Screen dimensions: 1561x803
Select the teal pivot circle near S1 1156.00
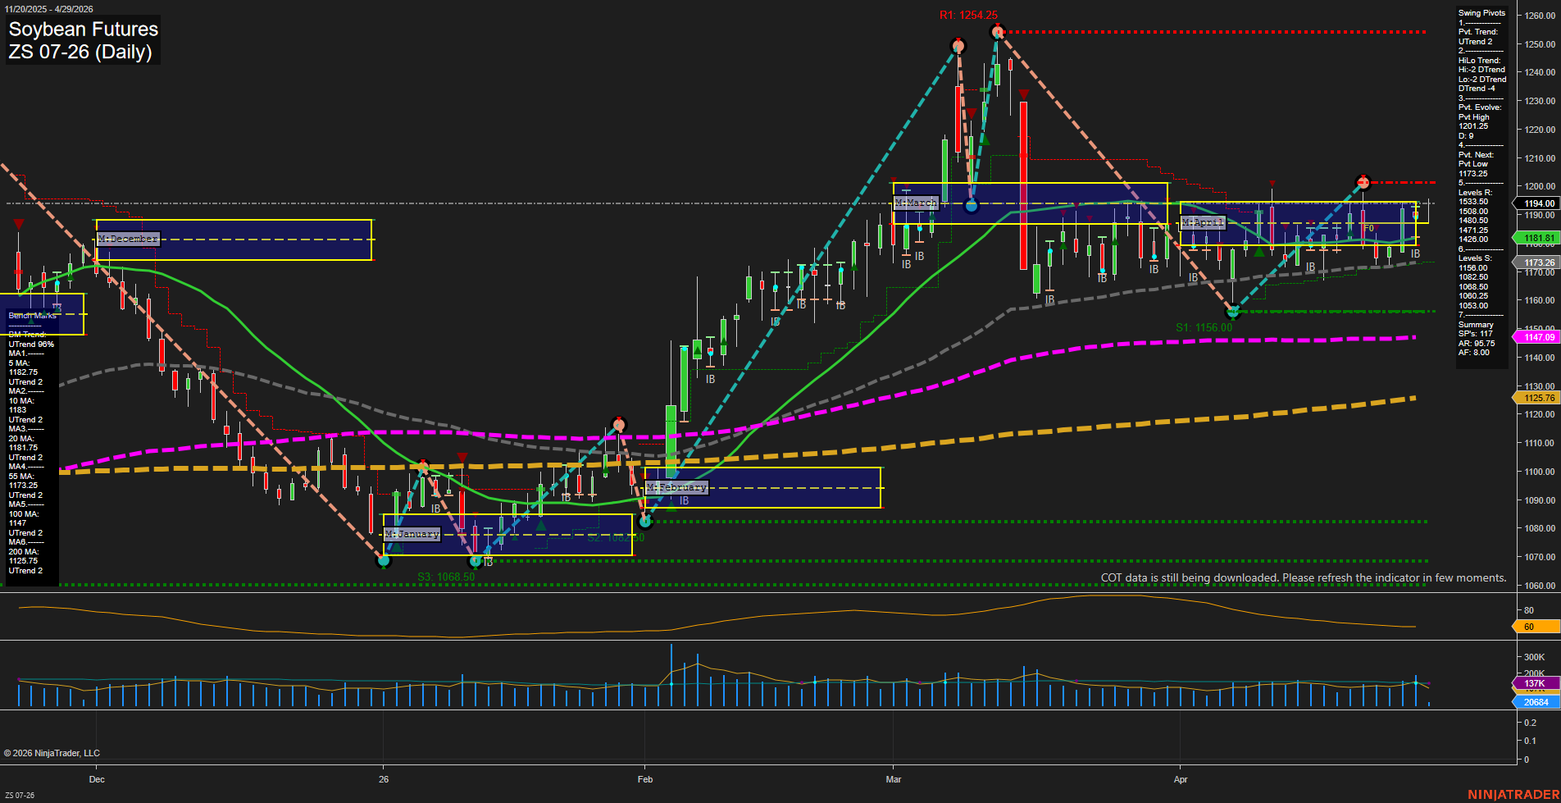[1233, 311]
